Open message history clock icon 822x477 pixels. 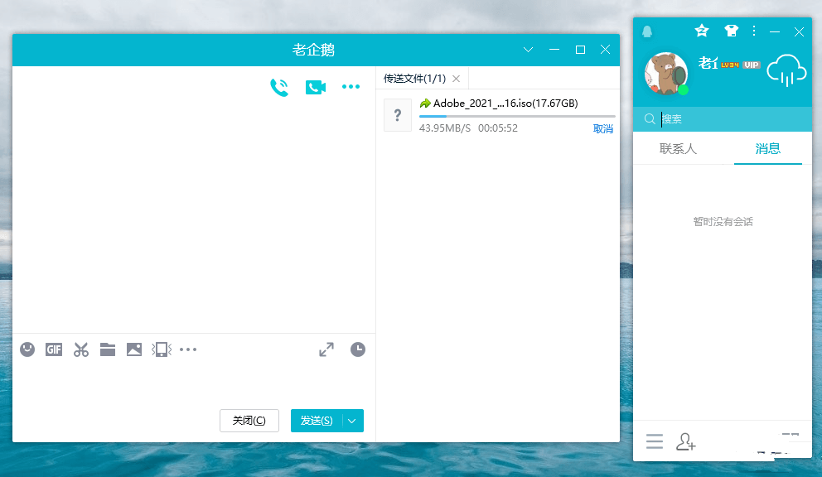(x=357, y=349)
